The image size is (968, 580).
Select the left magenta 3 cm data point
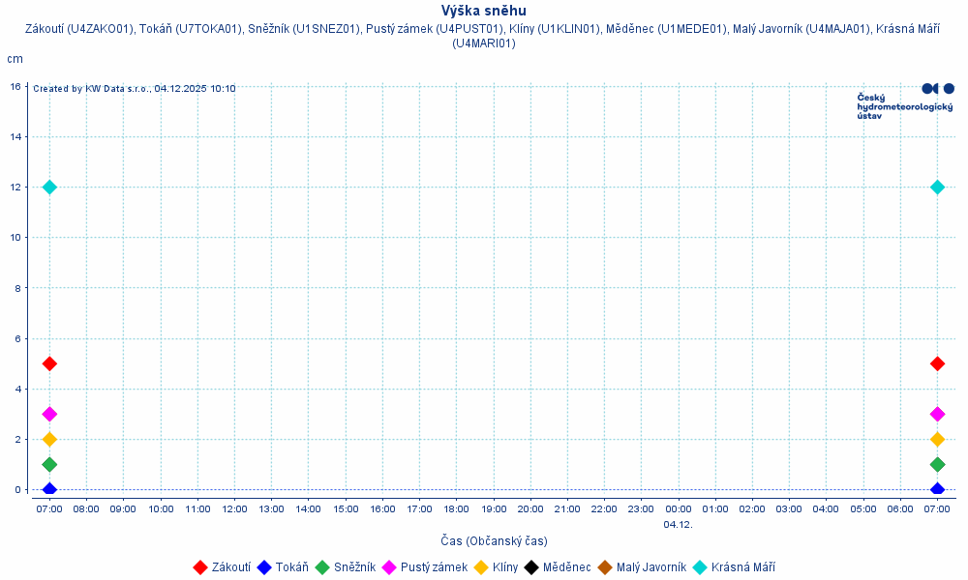49,414
